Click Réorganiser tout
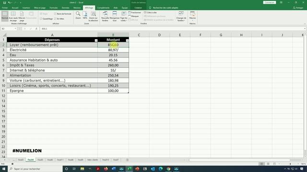The image size is (307, 172). click(x=115, y=16)
